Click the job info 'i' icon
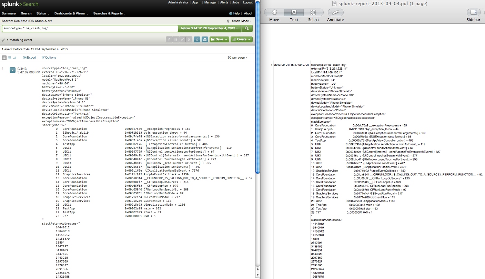 [197, 40]
